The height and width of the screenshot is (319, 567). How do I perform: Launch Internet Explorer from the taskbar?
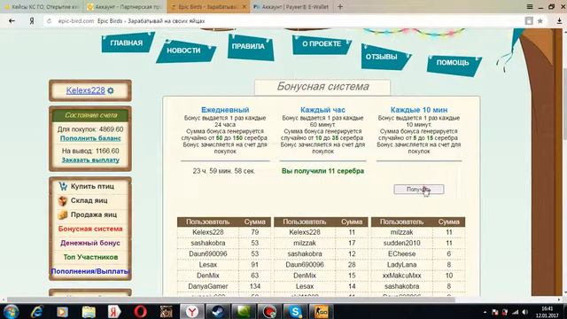(37, 312)
